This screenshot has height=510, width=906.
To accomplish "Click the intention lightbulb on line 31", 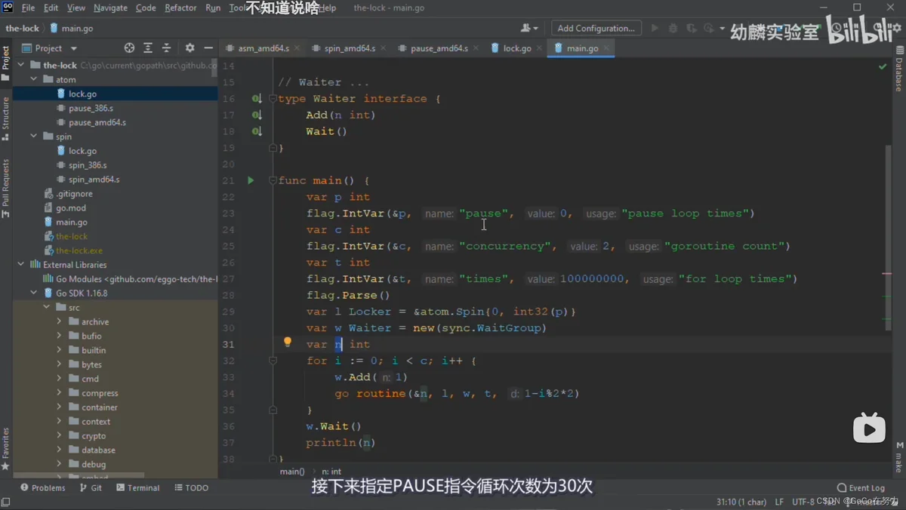I will pyautogui.click(x=288, y=343).
